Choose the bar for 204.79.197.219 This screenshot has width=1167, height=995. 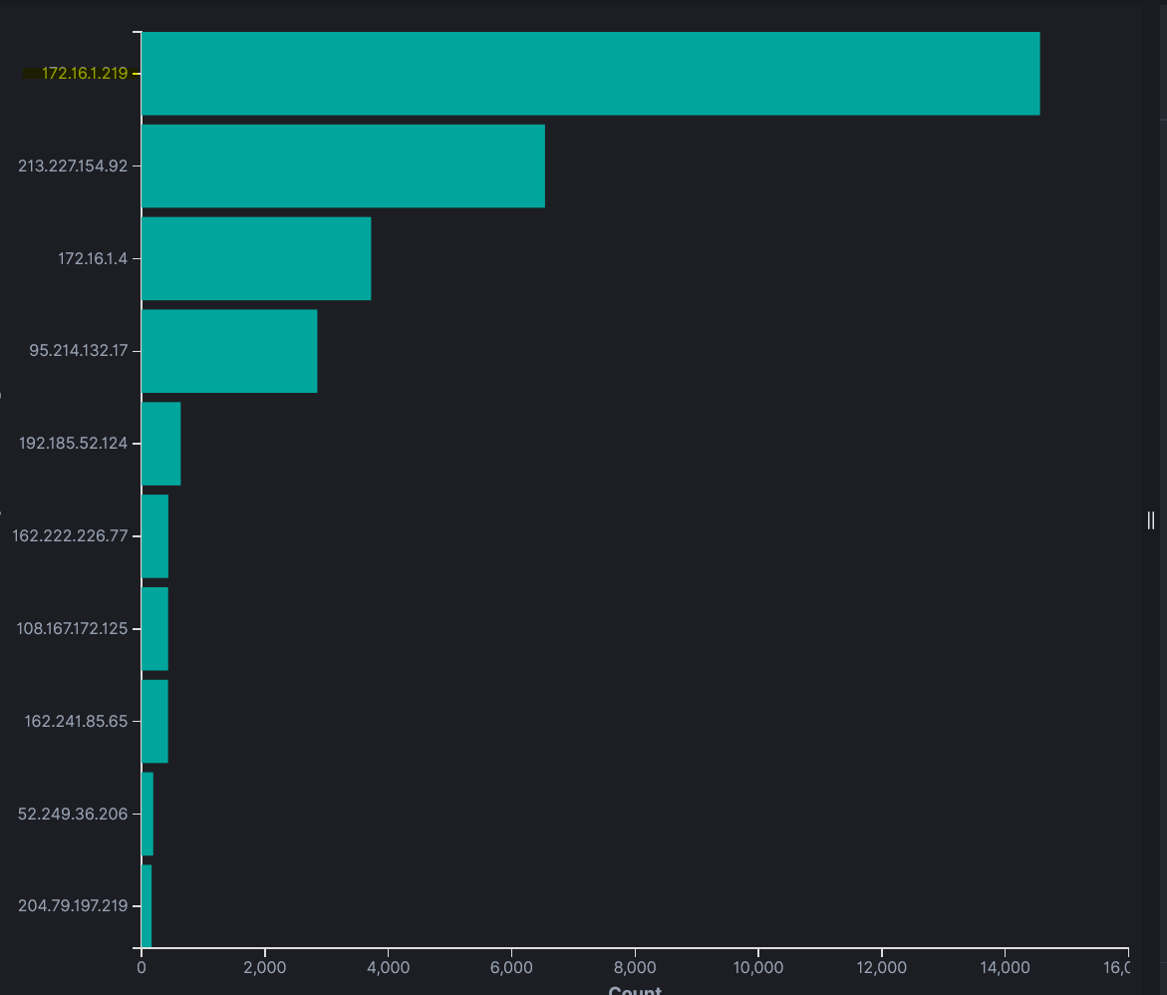tap(146, 906)
